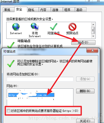Click the add website input field
Screen dimensions: 104x123
click(40, 79)
